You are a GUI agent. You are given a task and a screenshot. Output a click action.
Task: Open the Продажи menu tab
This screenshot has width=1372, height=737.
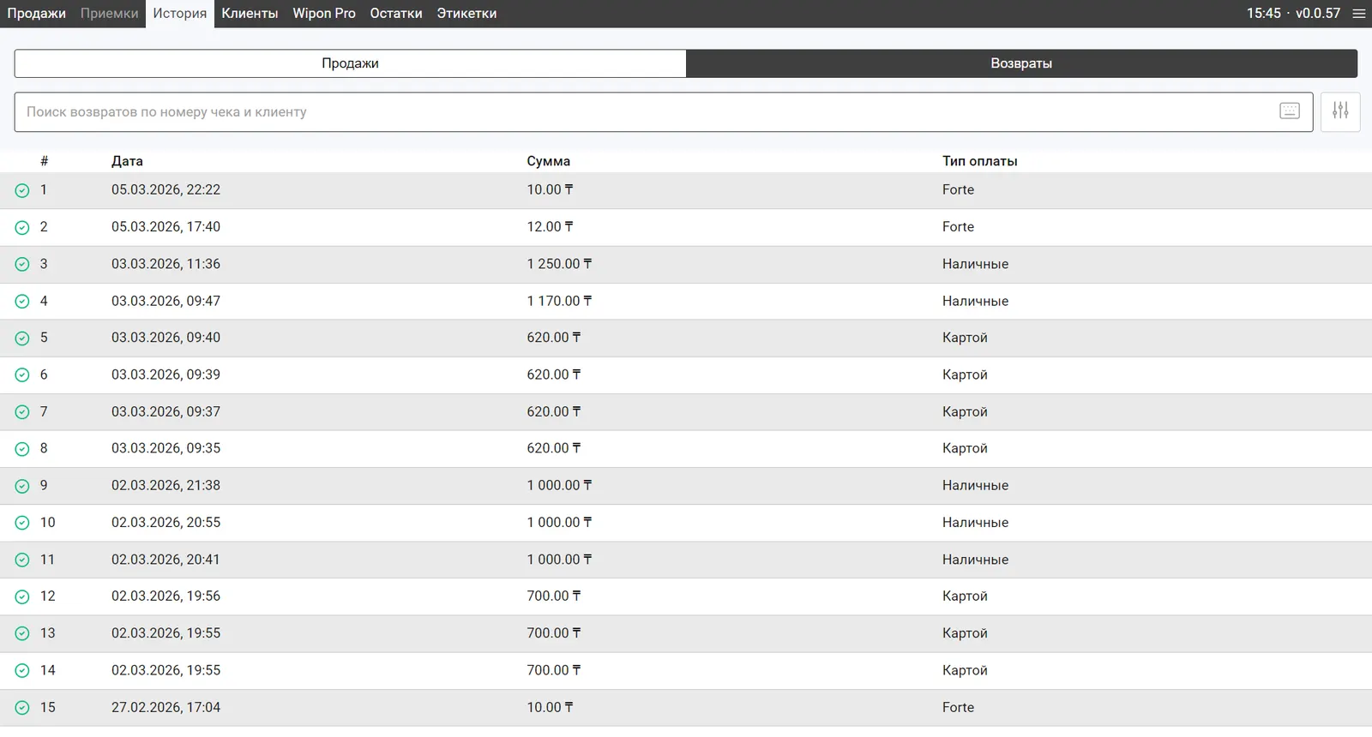[x=36, y=14]
